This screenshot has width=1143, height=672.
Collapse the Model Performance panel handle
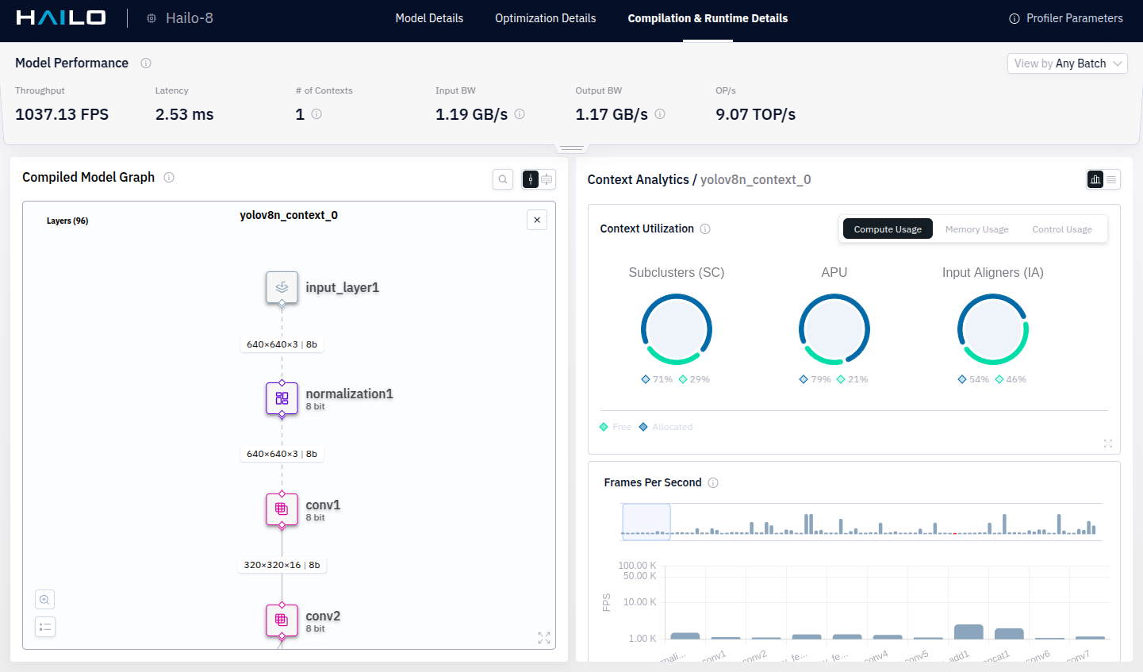[571, 148]
